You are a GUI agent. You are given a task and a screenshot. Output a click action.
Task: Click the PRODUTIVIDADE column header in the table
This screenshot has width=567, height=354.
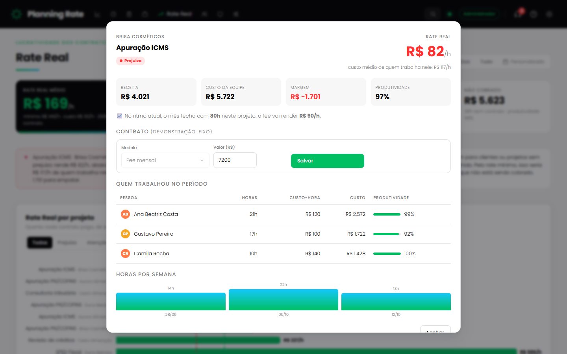391,198
